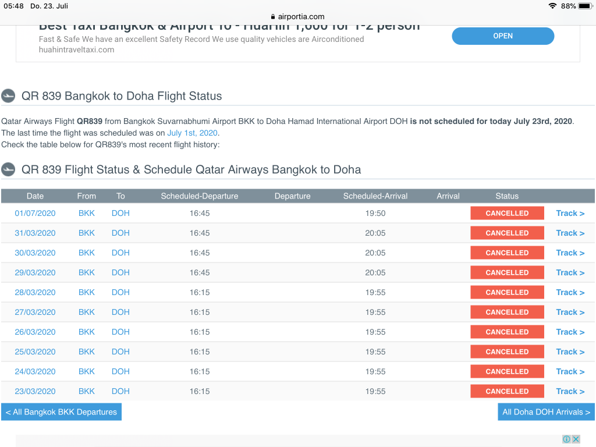Go to All Bangkok BKK Departures

coord(61,412)
